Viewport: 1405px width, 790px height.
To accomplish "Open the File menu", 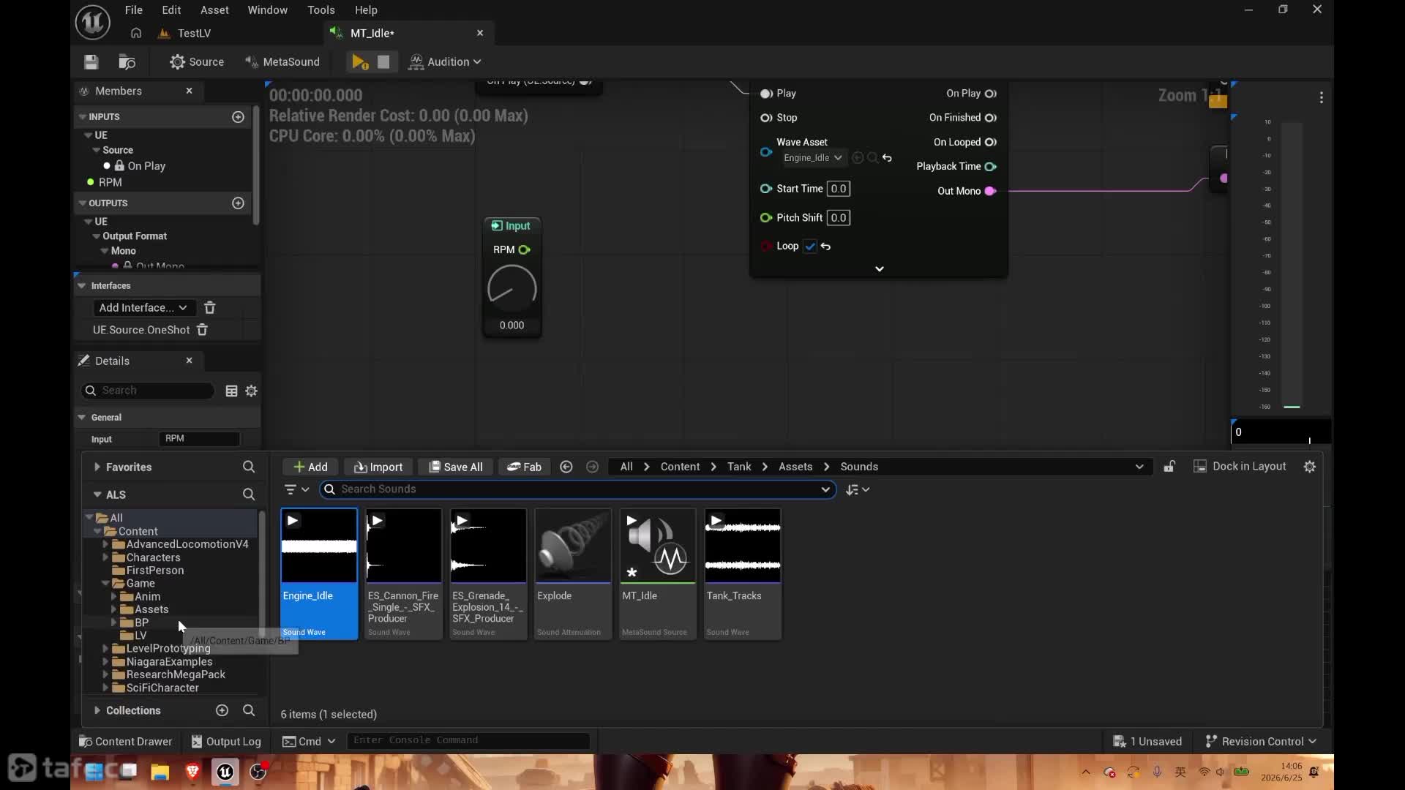I will pos(134,10).
